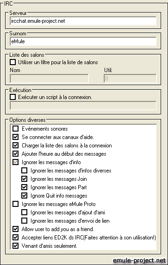
Task: Check Ignorer les messages d'infos diverses
Action: coord(24,171)
